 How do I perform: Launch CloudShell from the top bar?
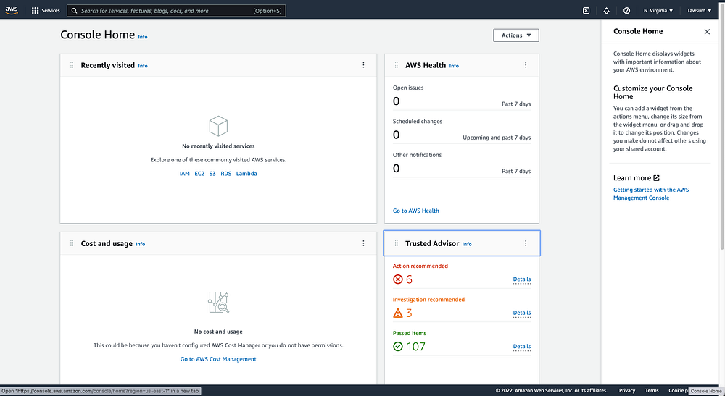[x=586, y=10]
